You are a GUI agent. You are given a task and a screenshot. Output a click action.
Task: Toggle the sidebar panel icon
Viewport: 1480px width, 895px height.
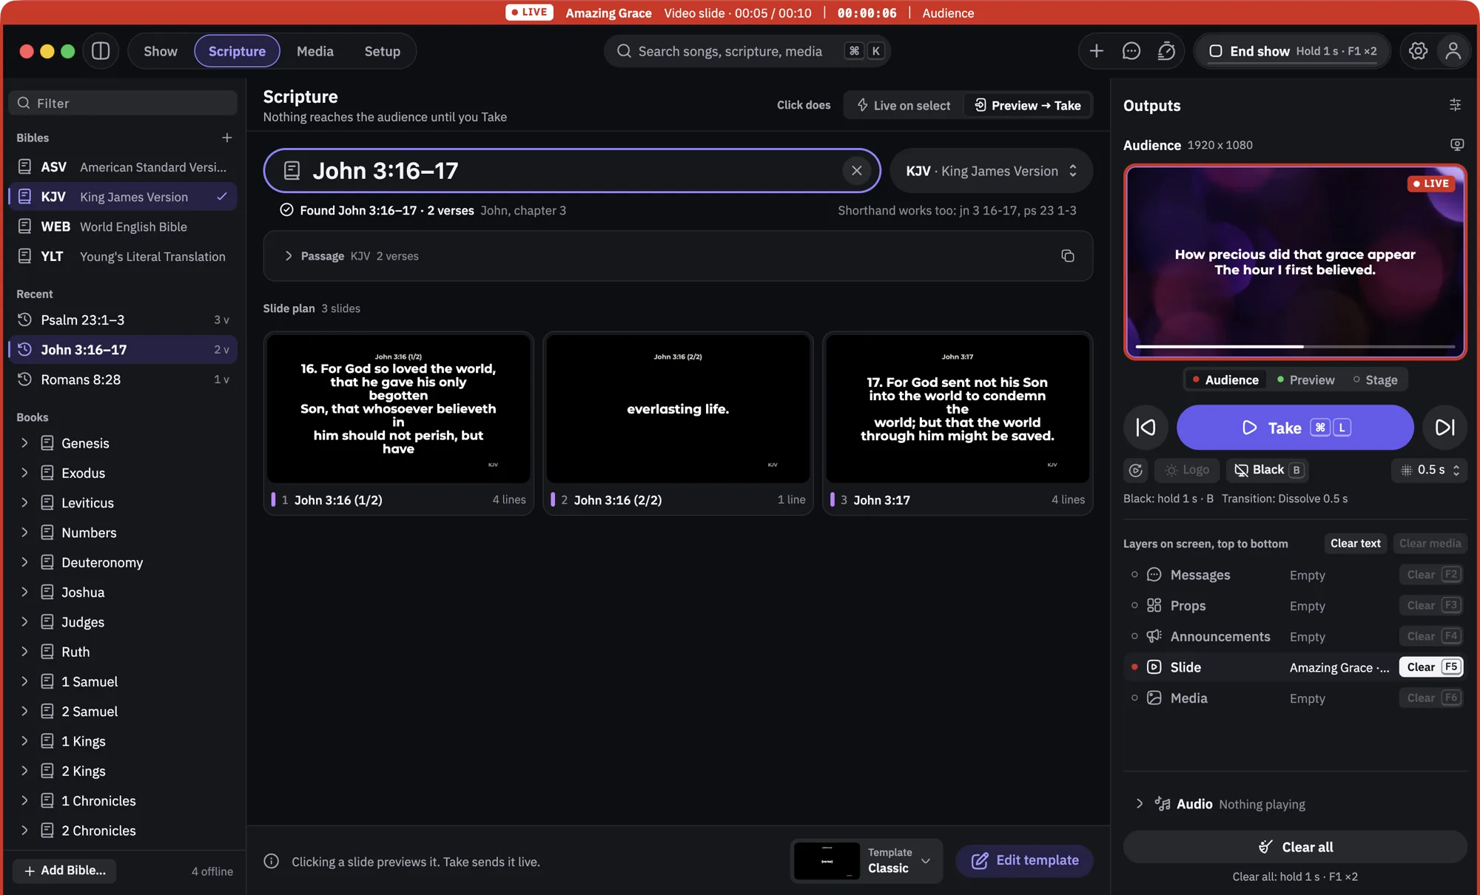click(x=101, y=51)
